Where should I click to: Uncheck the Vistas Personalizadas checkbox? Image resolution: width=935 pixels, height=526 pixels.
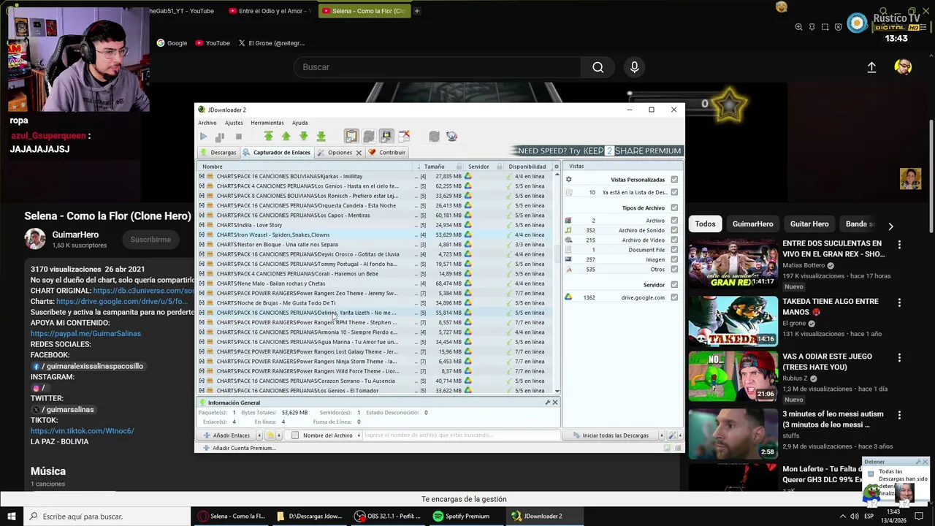(674, 180)
